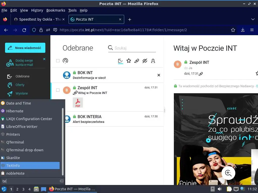Open the downloads panel

pyautogui.click(x=243, y=30)
